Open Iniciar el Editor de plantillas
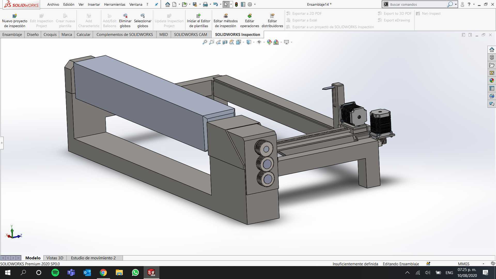This screenshot has height=279, width=496. tap(198, 21)
